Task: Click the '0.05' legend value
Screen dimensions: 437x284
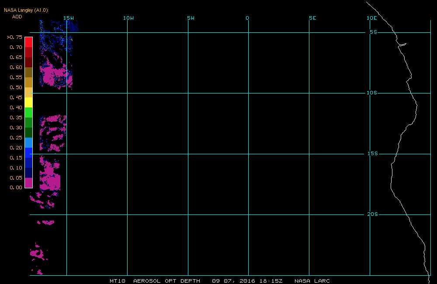Action: pos(16,177)
